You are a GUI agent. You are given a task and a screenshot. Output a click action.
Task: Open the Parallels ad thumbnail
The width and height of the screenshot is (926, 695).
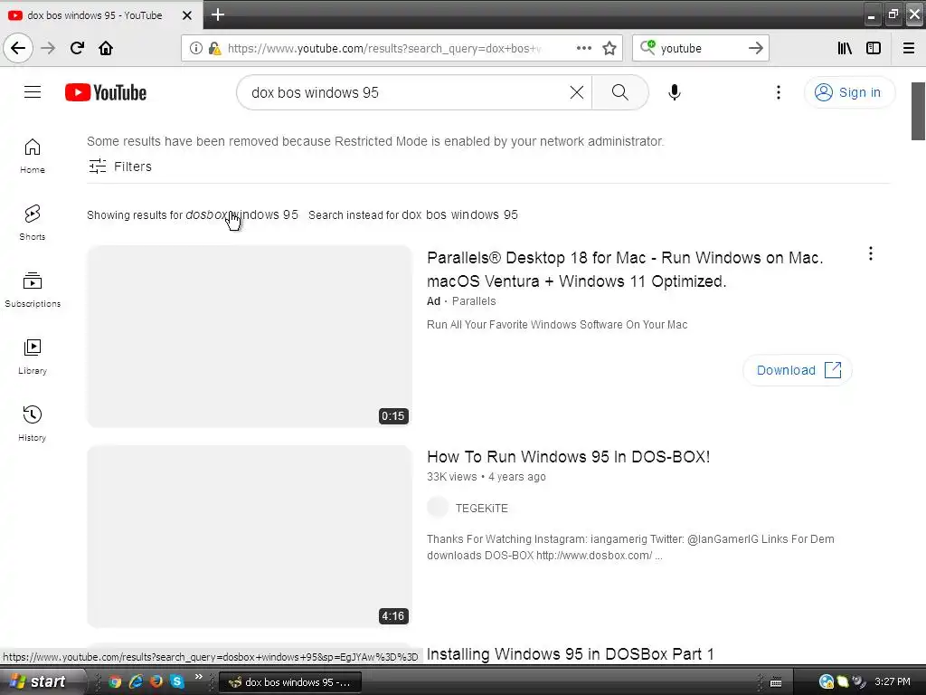coord(250,337)
